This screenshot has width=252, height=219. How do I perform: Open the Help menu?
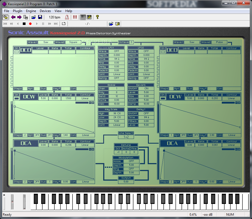click(x=69, y=11)
